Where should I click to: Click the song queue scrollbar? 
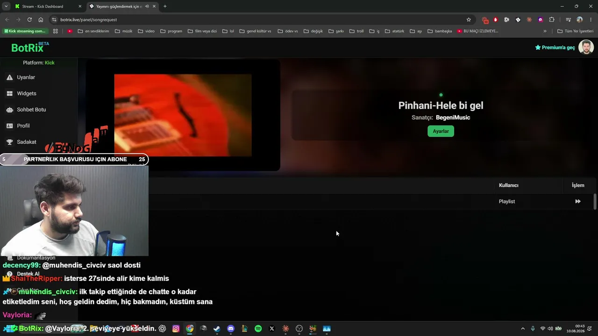click(x=595, y=202)
